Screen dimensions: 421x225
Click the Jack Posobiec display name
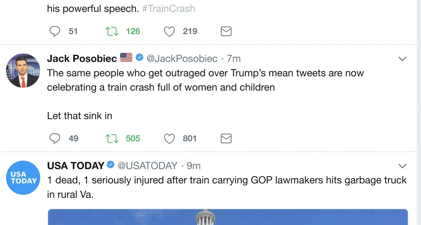click(x=82, y=59)
